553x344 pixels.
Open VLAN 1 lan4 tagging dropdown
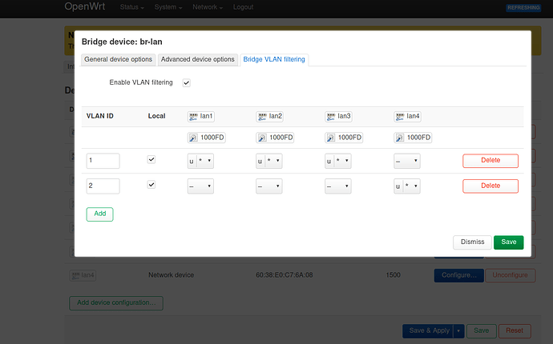[x=407, y=161]
